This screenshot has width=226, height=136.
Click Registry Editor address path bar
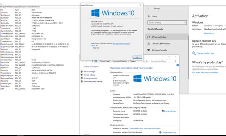pyautogui.click(x=40, y=7)
